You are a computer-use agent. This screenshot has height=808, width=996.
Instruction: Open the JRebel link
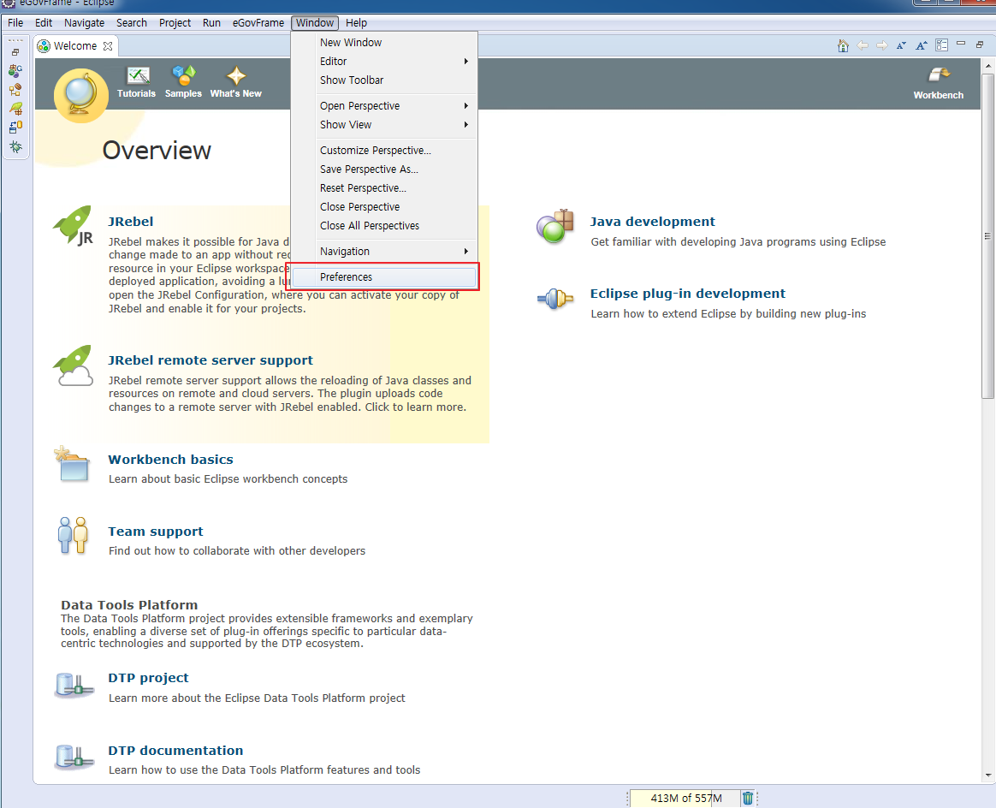130,222
